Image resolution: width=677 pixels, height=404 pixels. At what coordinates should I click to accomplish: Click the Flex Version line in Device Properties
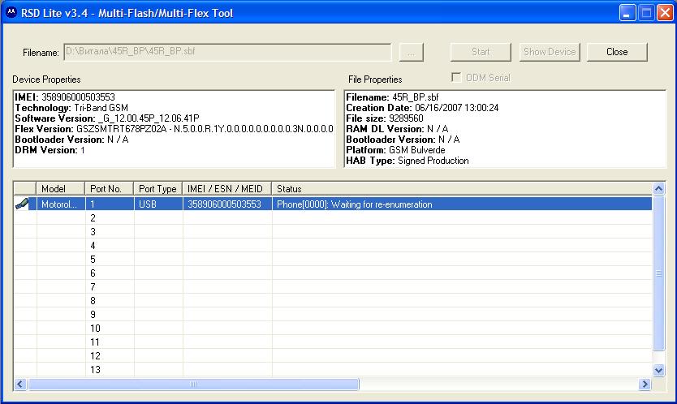[174, 129]
